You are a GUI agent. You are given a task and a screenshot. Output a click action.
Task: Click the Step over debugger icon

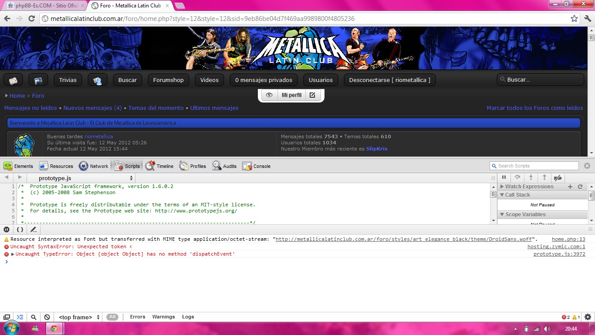[x=517, y=178]
